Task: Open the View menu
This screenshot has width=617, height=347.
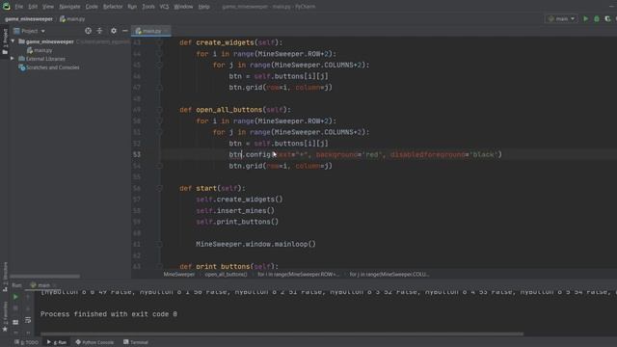Action: [48, 7]
